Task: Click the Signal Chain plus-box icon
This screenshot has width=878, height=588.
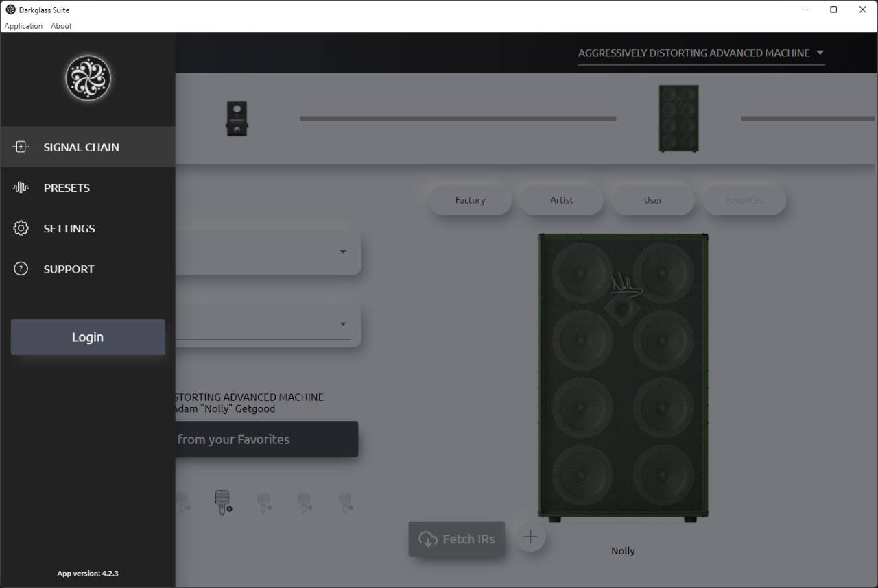Action: 21,147
